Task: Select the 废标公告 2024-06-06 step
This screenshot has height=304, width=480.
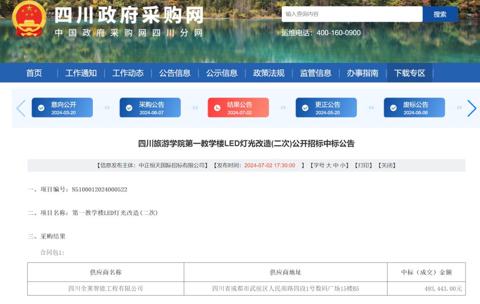Action: coord(414,107)
